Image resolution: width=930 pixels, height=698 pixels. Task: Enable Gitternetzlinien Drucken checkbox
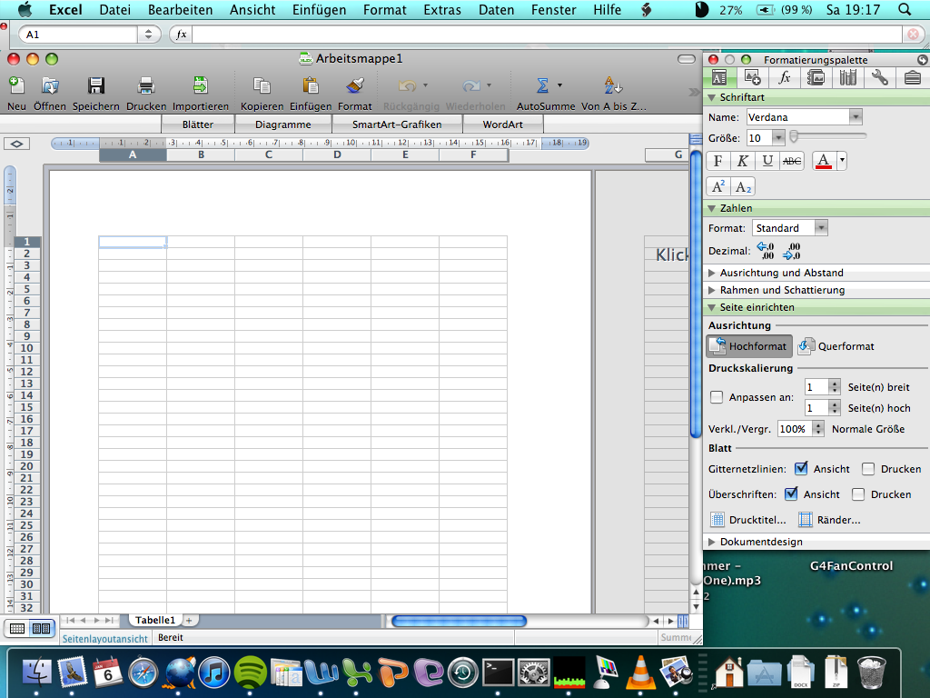868,469
